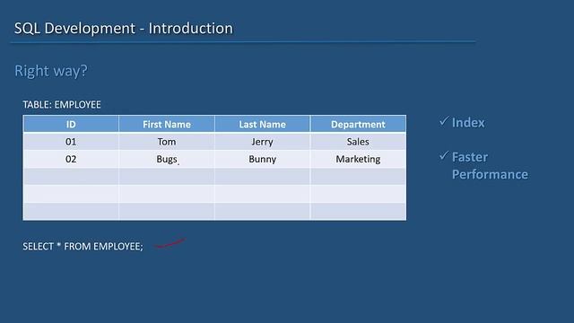574x323 pixels.
Task: Click the 'SELECT * FROM EMPLOYEE;' query text
Action: [83, 247]
